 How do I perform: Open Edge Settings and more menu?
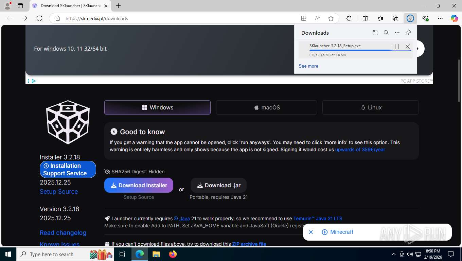440,18
